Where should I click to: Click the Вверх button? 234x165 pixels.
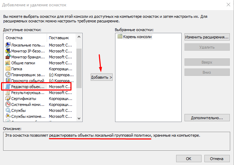(207, 62)
